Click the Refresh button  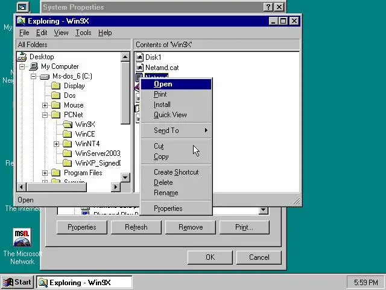136,227
